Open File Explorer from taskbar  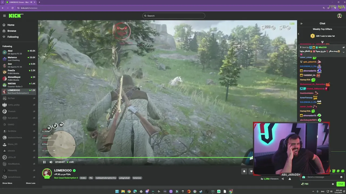[x=123, y=192]
